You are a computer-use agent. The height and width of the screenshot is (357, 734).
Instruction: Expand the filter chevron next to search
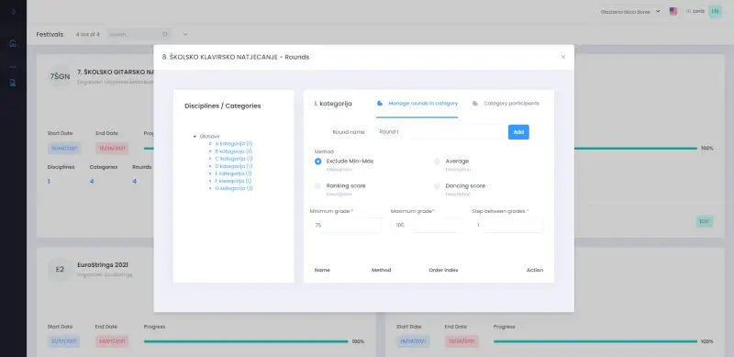click(x=185, y=34)
